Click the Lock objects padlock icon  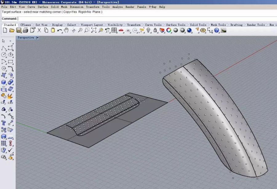[x=155, y=30]
